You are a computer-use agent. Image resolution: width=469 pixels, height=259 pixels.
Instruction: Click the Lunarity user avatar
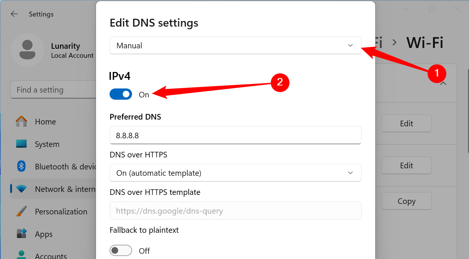pyautogui.click(x=27, y=49)
